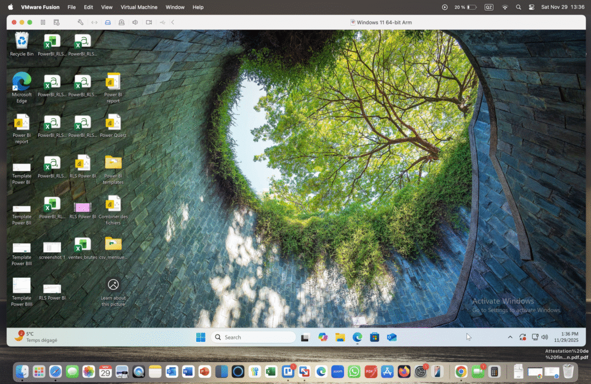Open Copilot from the taskbar
591x384 pixels.
[323, 337]
